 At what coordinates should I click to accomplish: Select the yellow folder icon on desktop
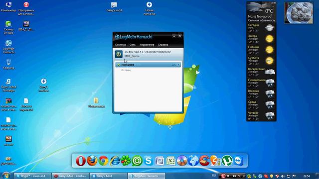tap(96, 102)
